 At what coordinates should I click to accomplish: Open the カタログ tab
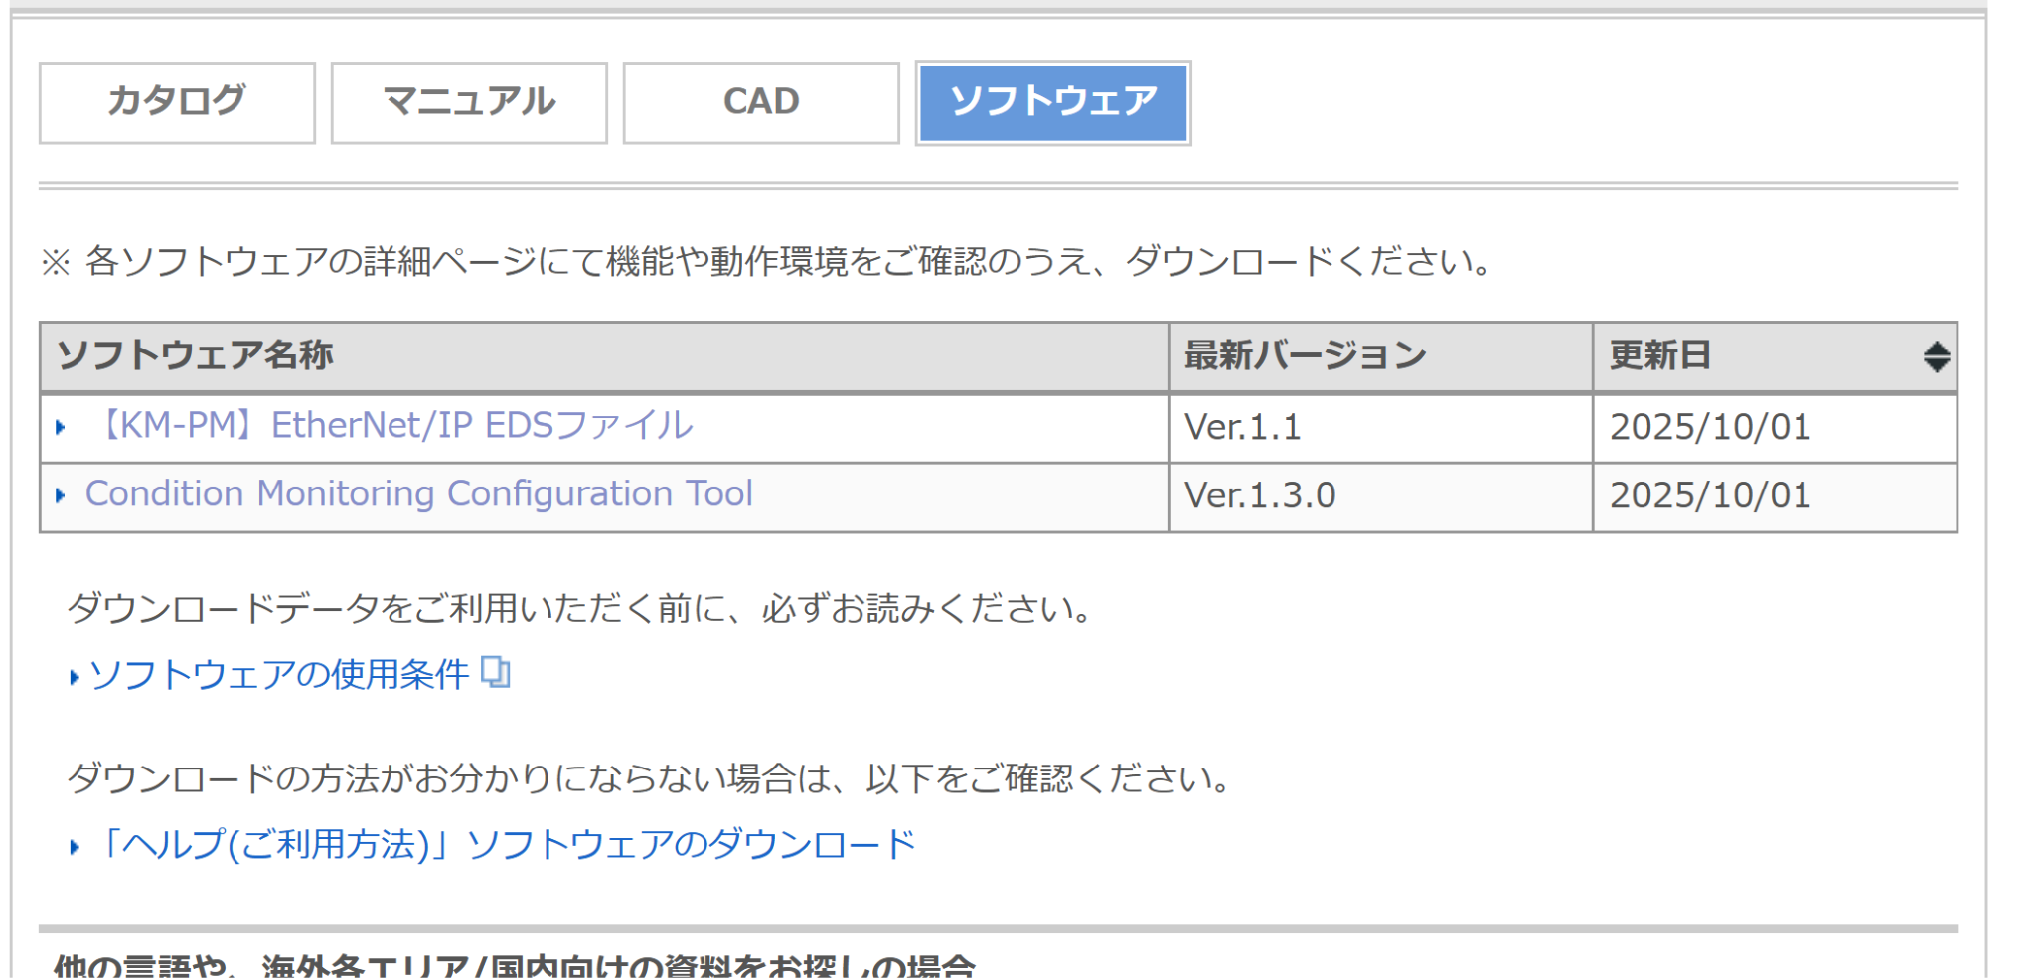point(177,102)
